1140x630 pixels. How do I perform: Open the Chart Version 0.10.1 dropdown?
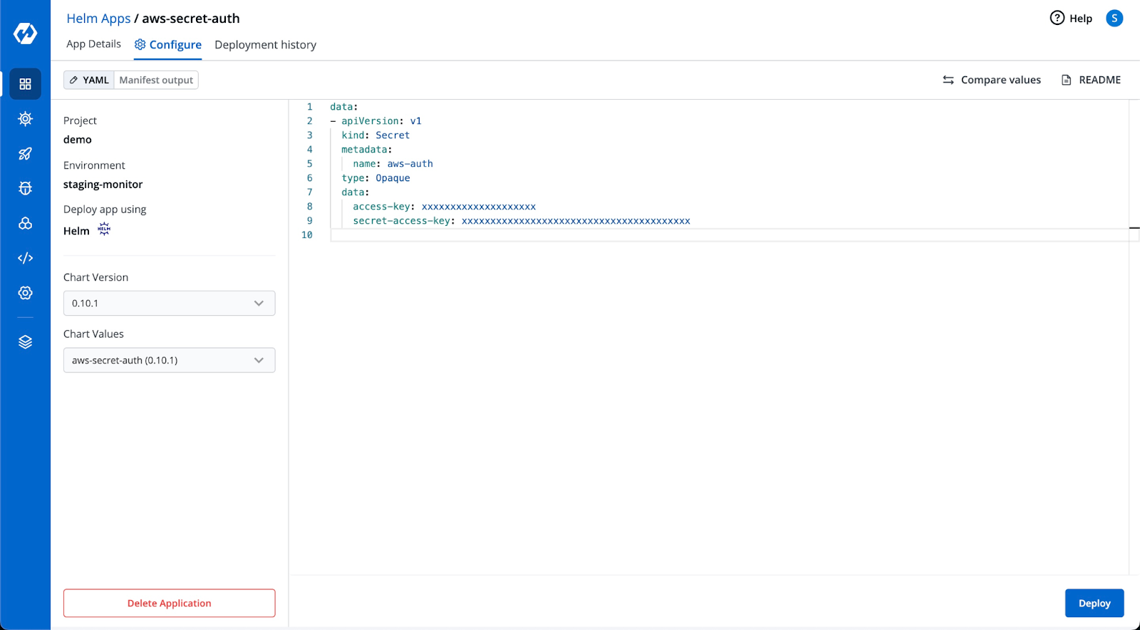(x=169, y=303)
